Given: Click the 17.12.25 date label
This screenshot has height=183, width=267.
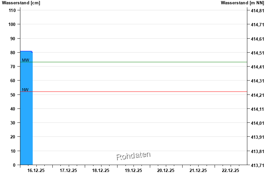Looking at the screenshot, I should pos(68,170).
